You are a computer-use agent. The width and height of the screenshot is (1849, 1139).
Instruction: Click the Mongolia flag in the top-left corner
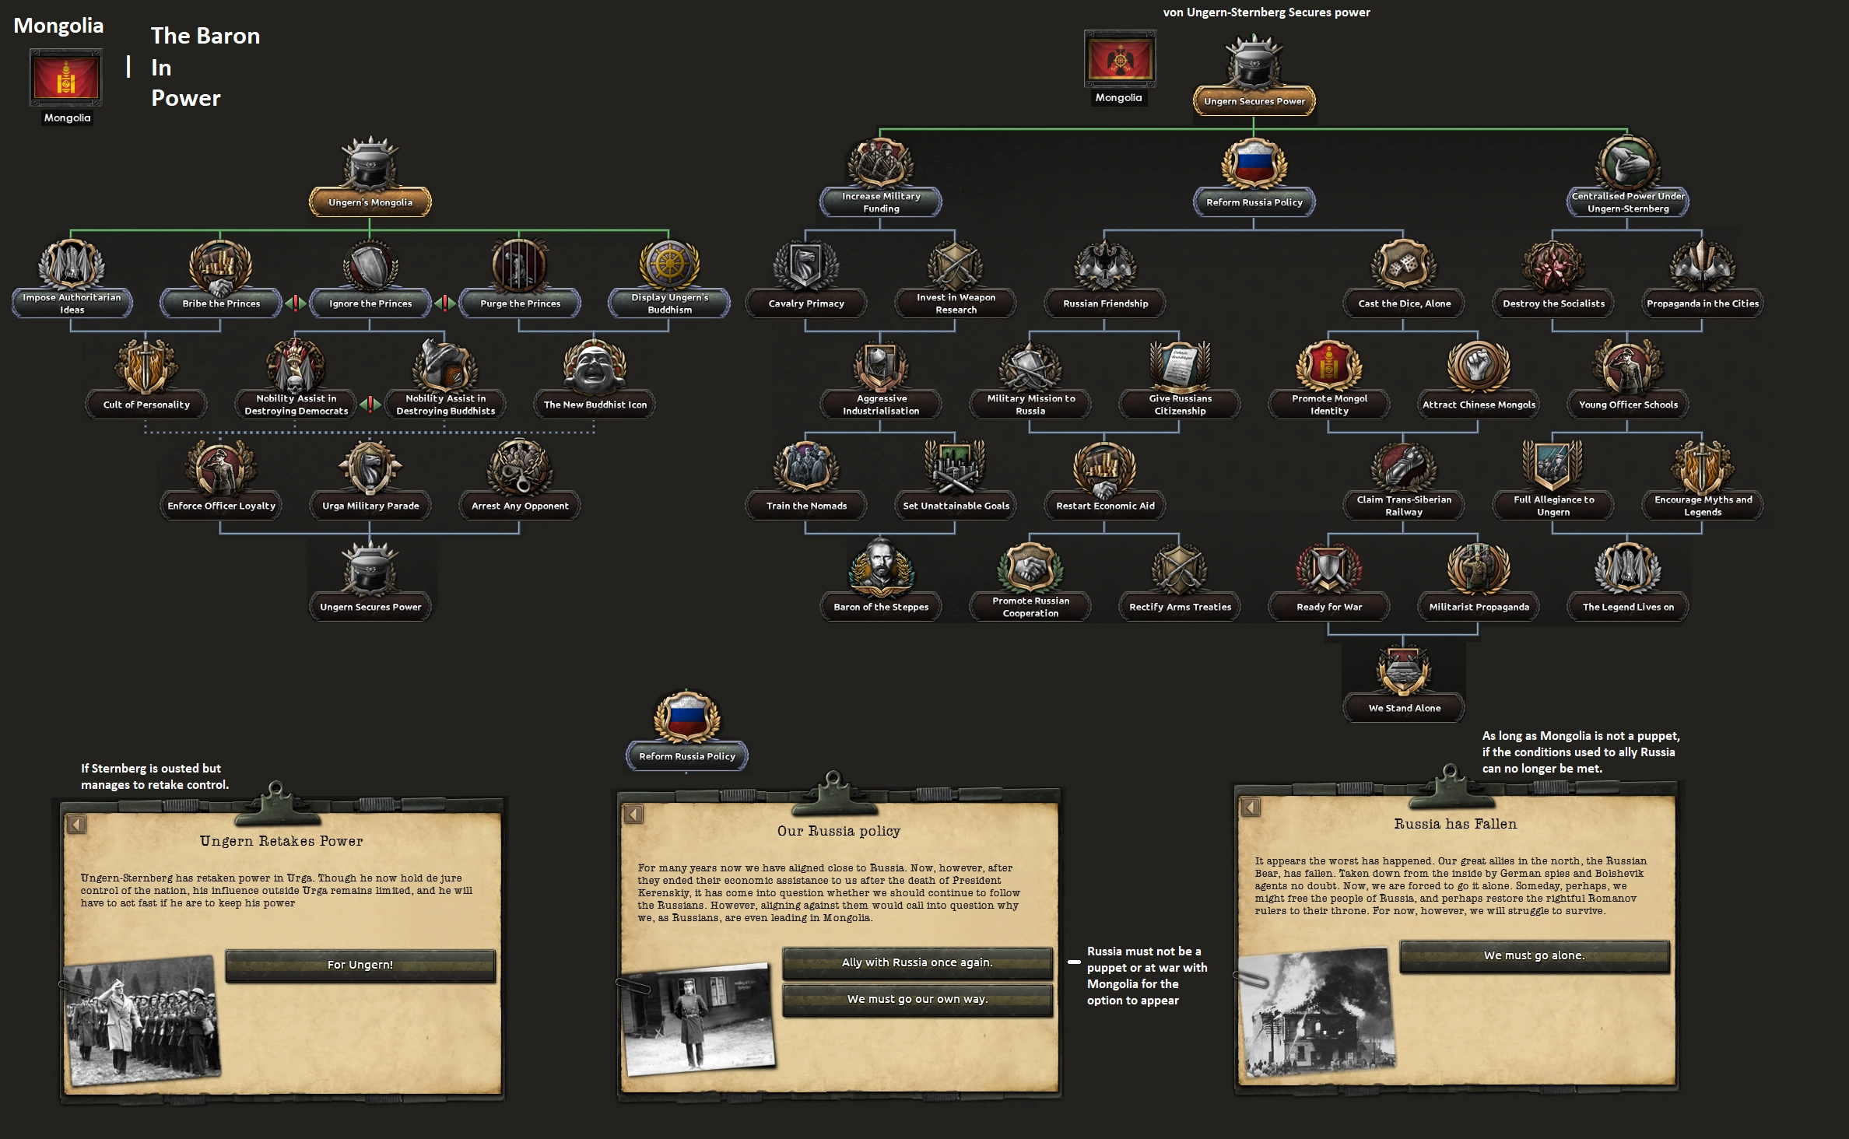(x=66, y=78)
